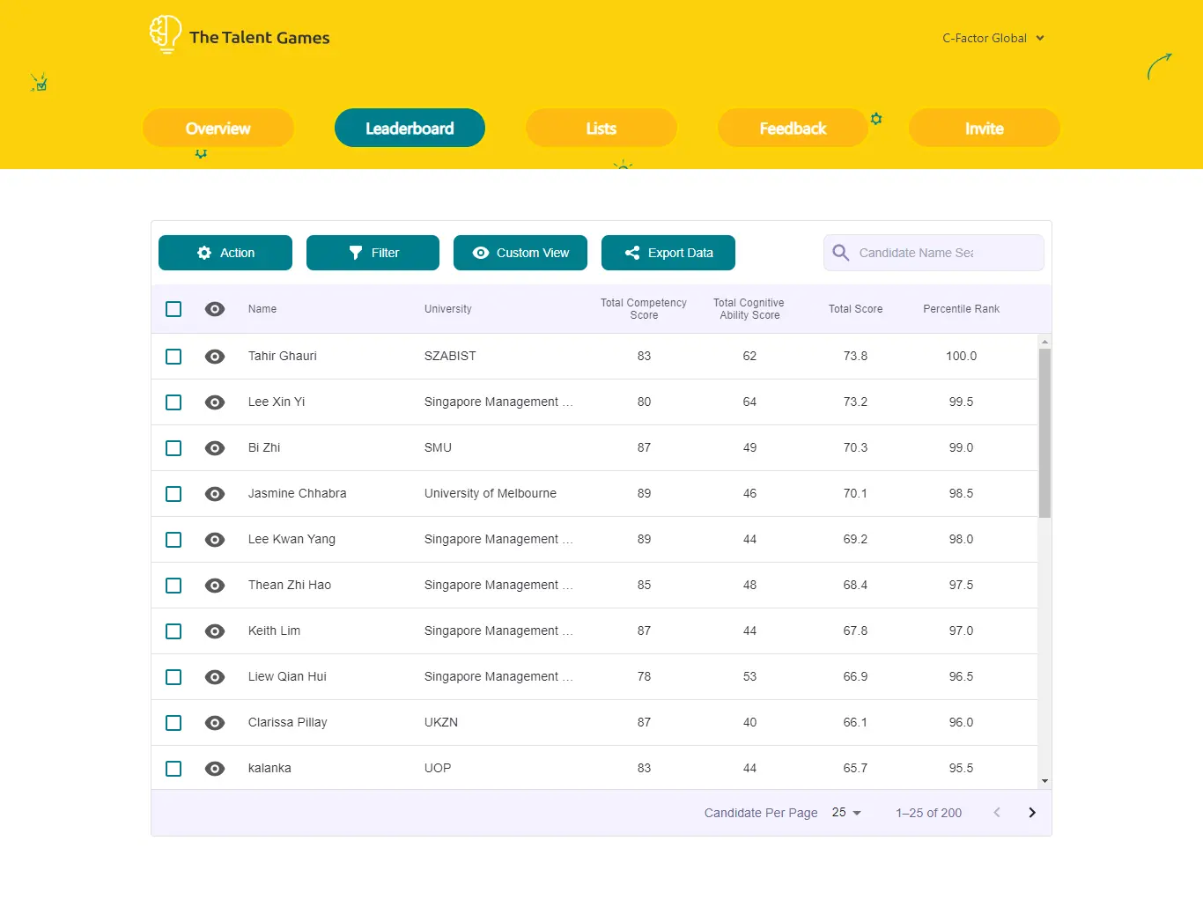
Task: Click the UOP university cell
Action: click(x=438, y=769)
